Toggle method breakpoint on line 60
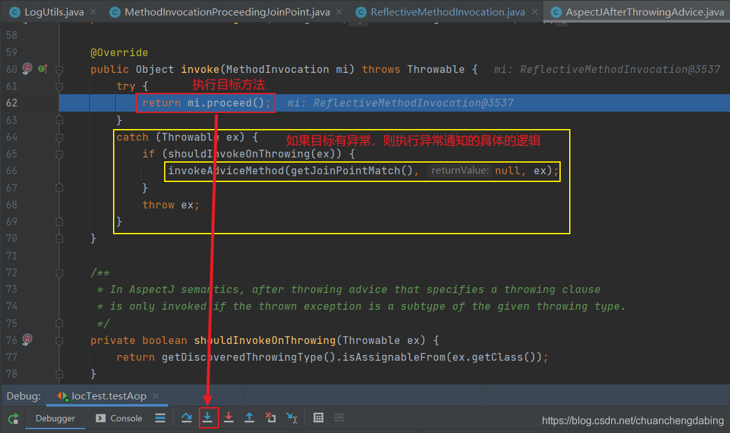 [28, 69]
